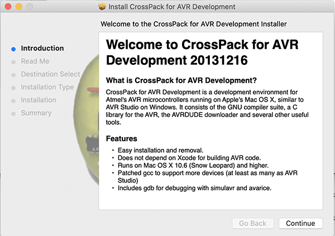Click the Features heading

point(122,139)
